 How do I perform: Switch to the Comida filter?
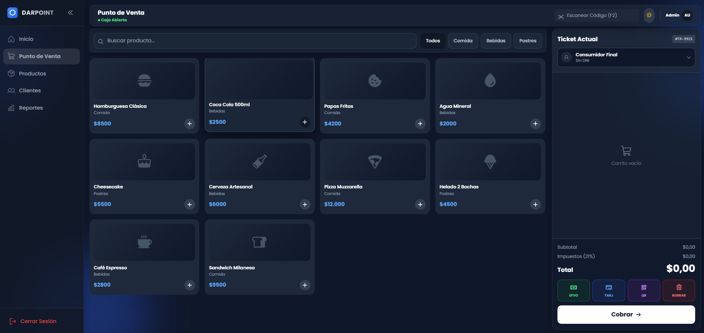(x=463, y=41)
